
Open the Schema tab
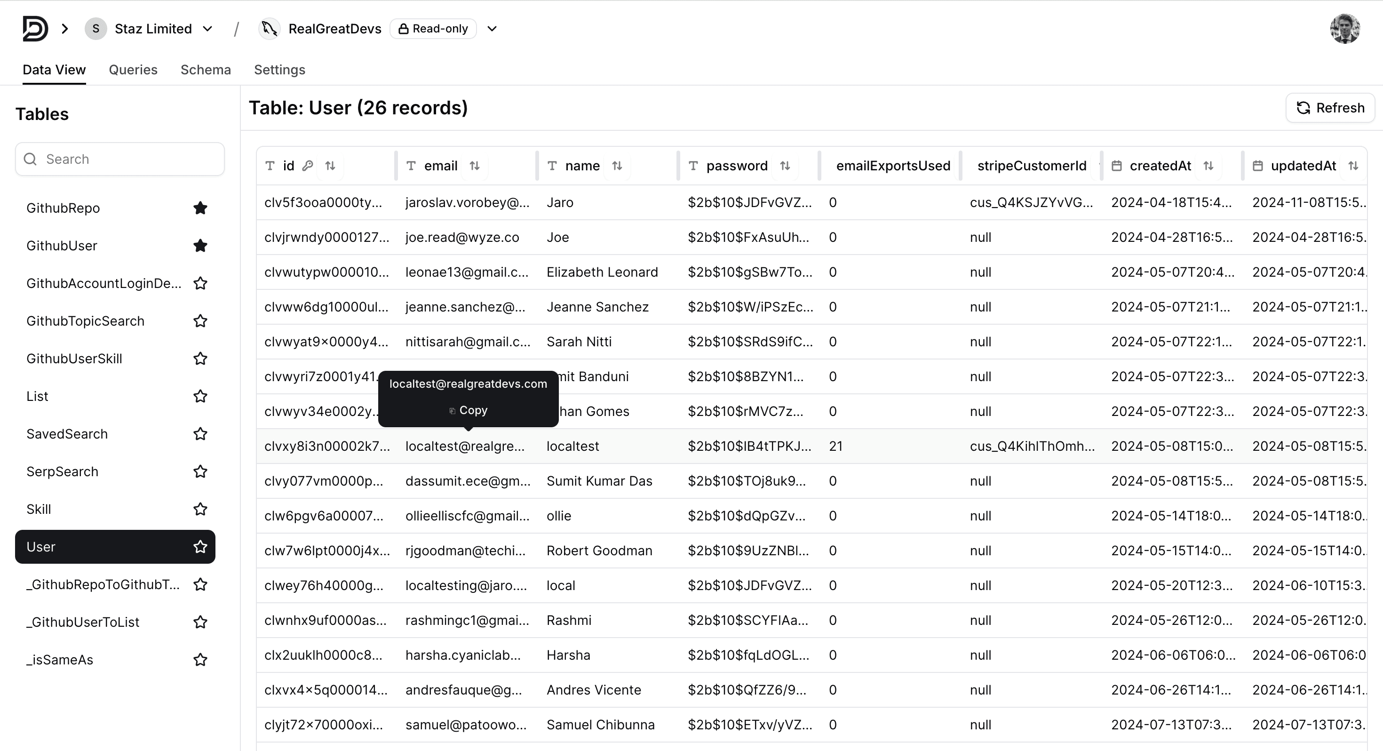[206, 70]
